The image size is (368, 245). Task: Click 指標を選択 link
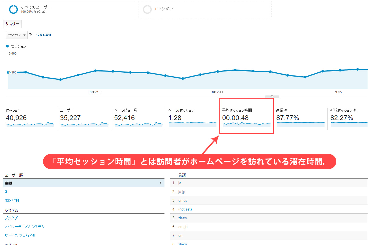click(44, 35)
